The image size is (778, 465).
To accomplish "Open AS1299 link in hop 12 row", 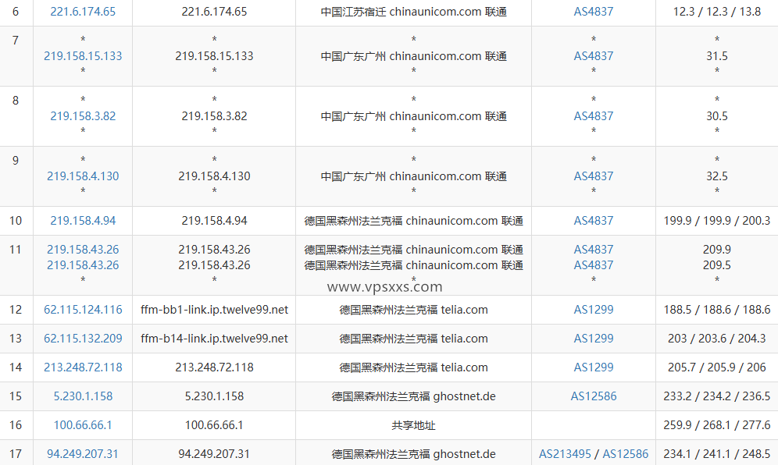I will [594, 310].
